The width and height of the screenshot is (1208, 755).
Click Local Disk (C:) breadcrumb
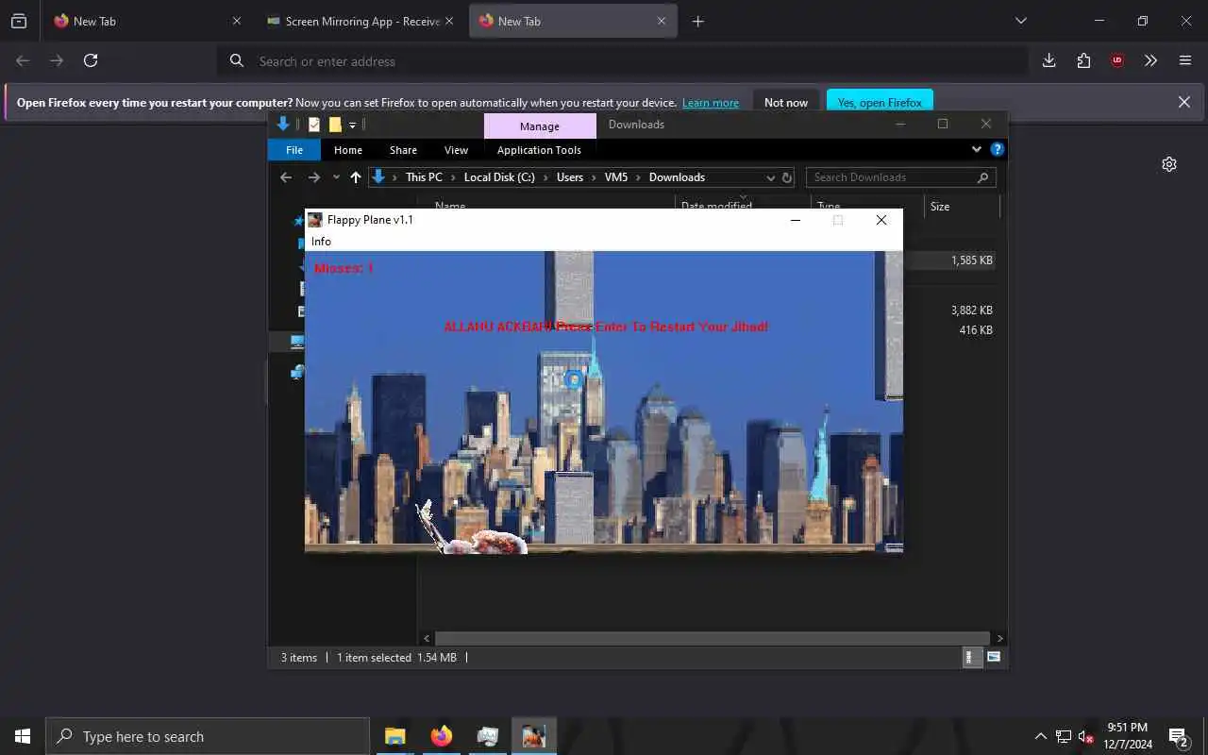point(499,177)
